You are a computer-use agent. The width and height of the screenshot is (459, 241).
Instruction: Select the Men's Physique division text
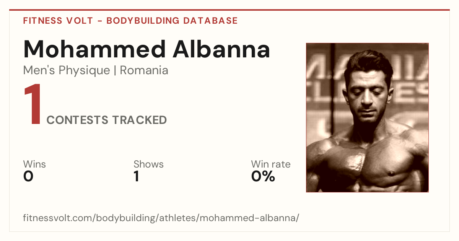point(67,71)
